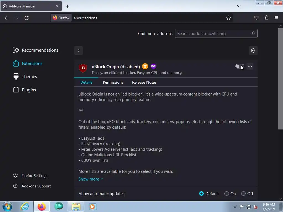Open Firefox Settings link
This screenshot has width=283, height=212.
[x=30, y=176]
